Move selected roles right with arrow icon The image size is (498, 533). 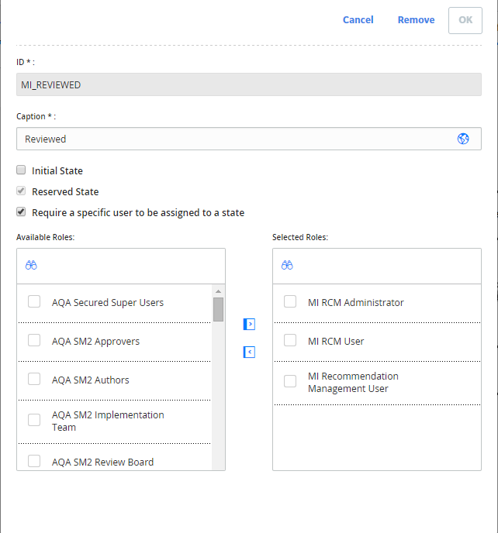click(x=249, y=325)
